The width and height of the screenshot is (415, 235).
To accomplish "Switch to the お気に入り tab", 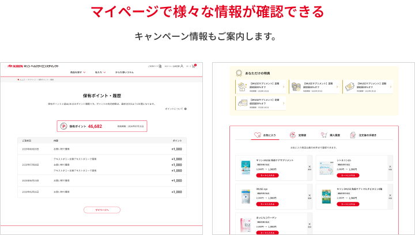I will pos(265,135).
